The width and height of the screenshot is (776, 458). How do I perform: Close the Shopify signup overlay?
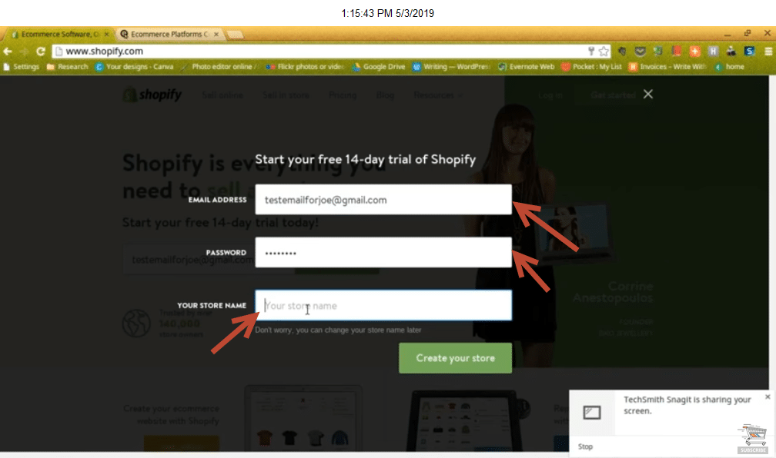[648, 94]
